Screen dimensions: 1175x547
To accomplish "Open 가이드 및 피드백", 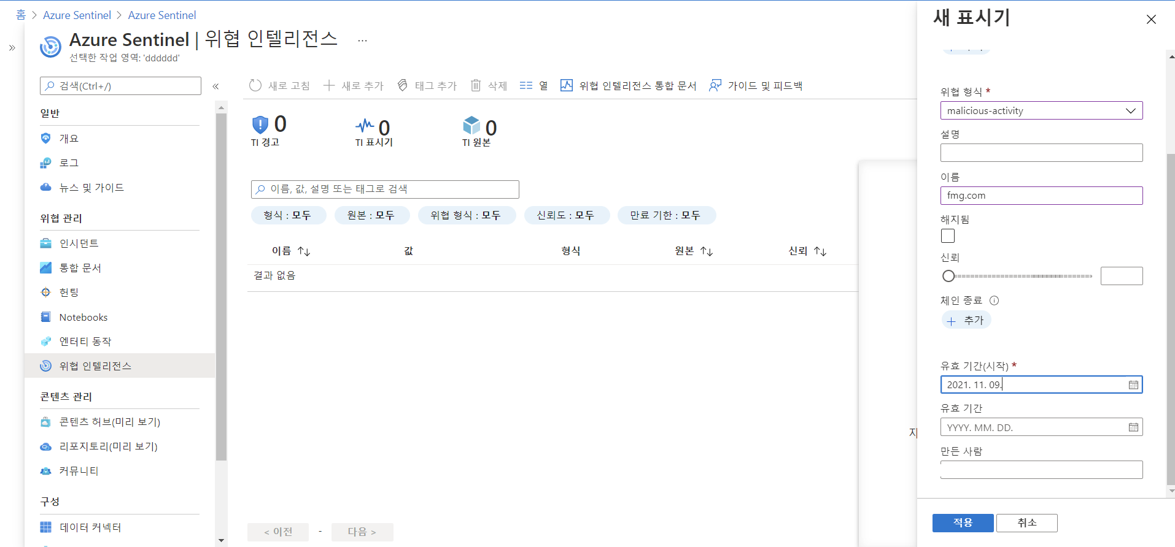I will point(756,86).
